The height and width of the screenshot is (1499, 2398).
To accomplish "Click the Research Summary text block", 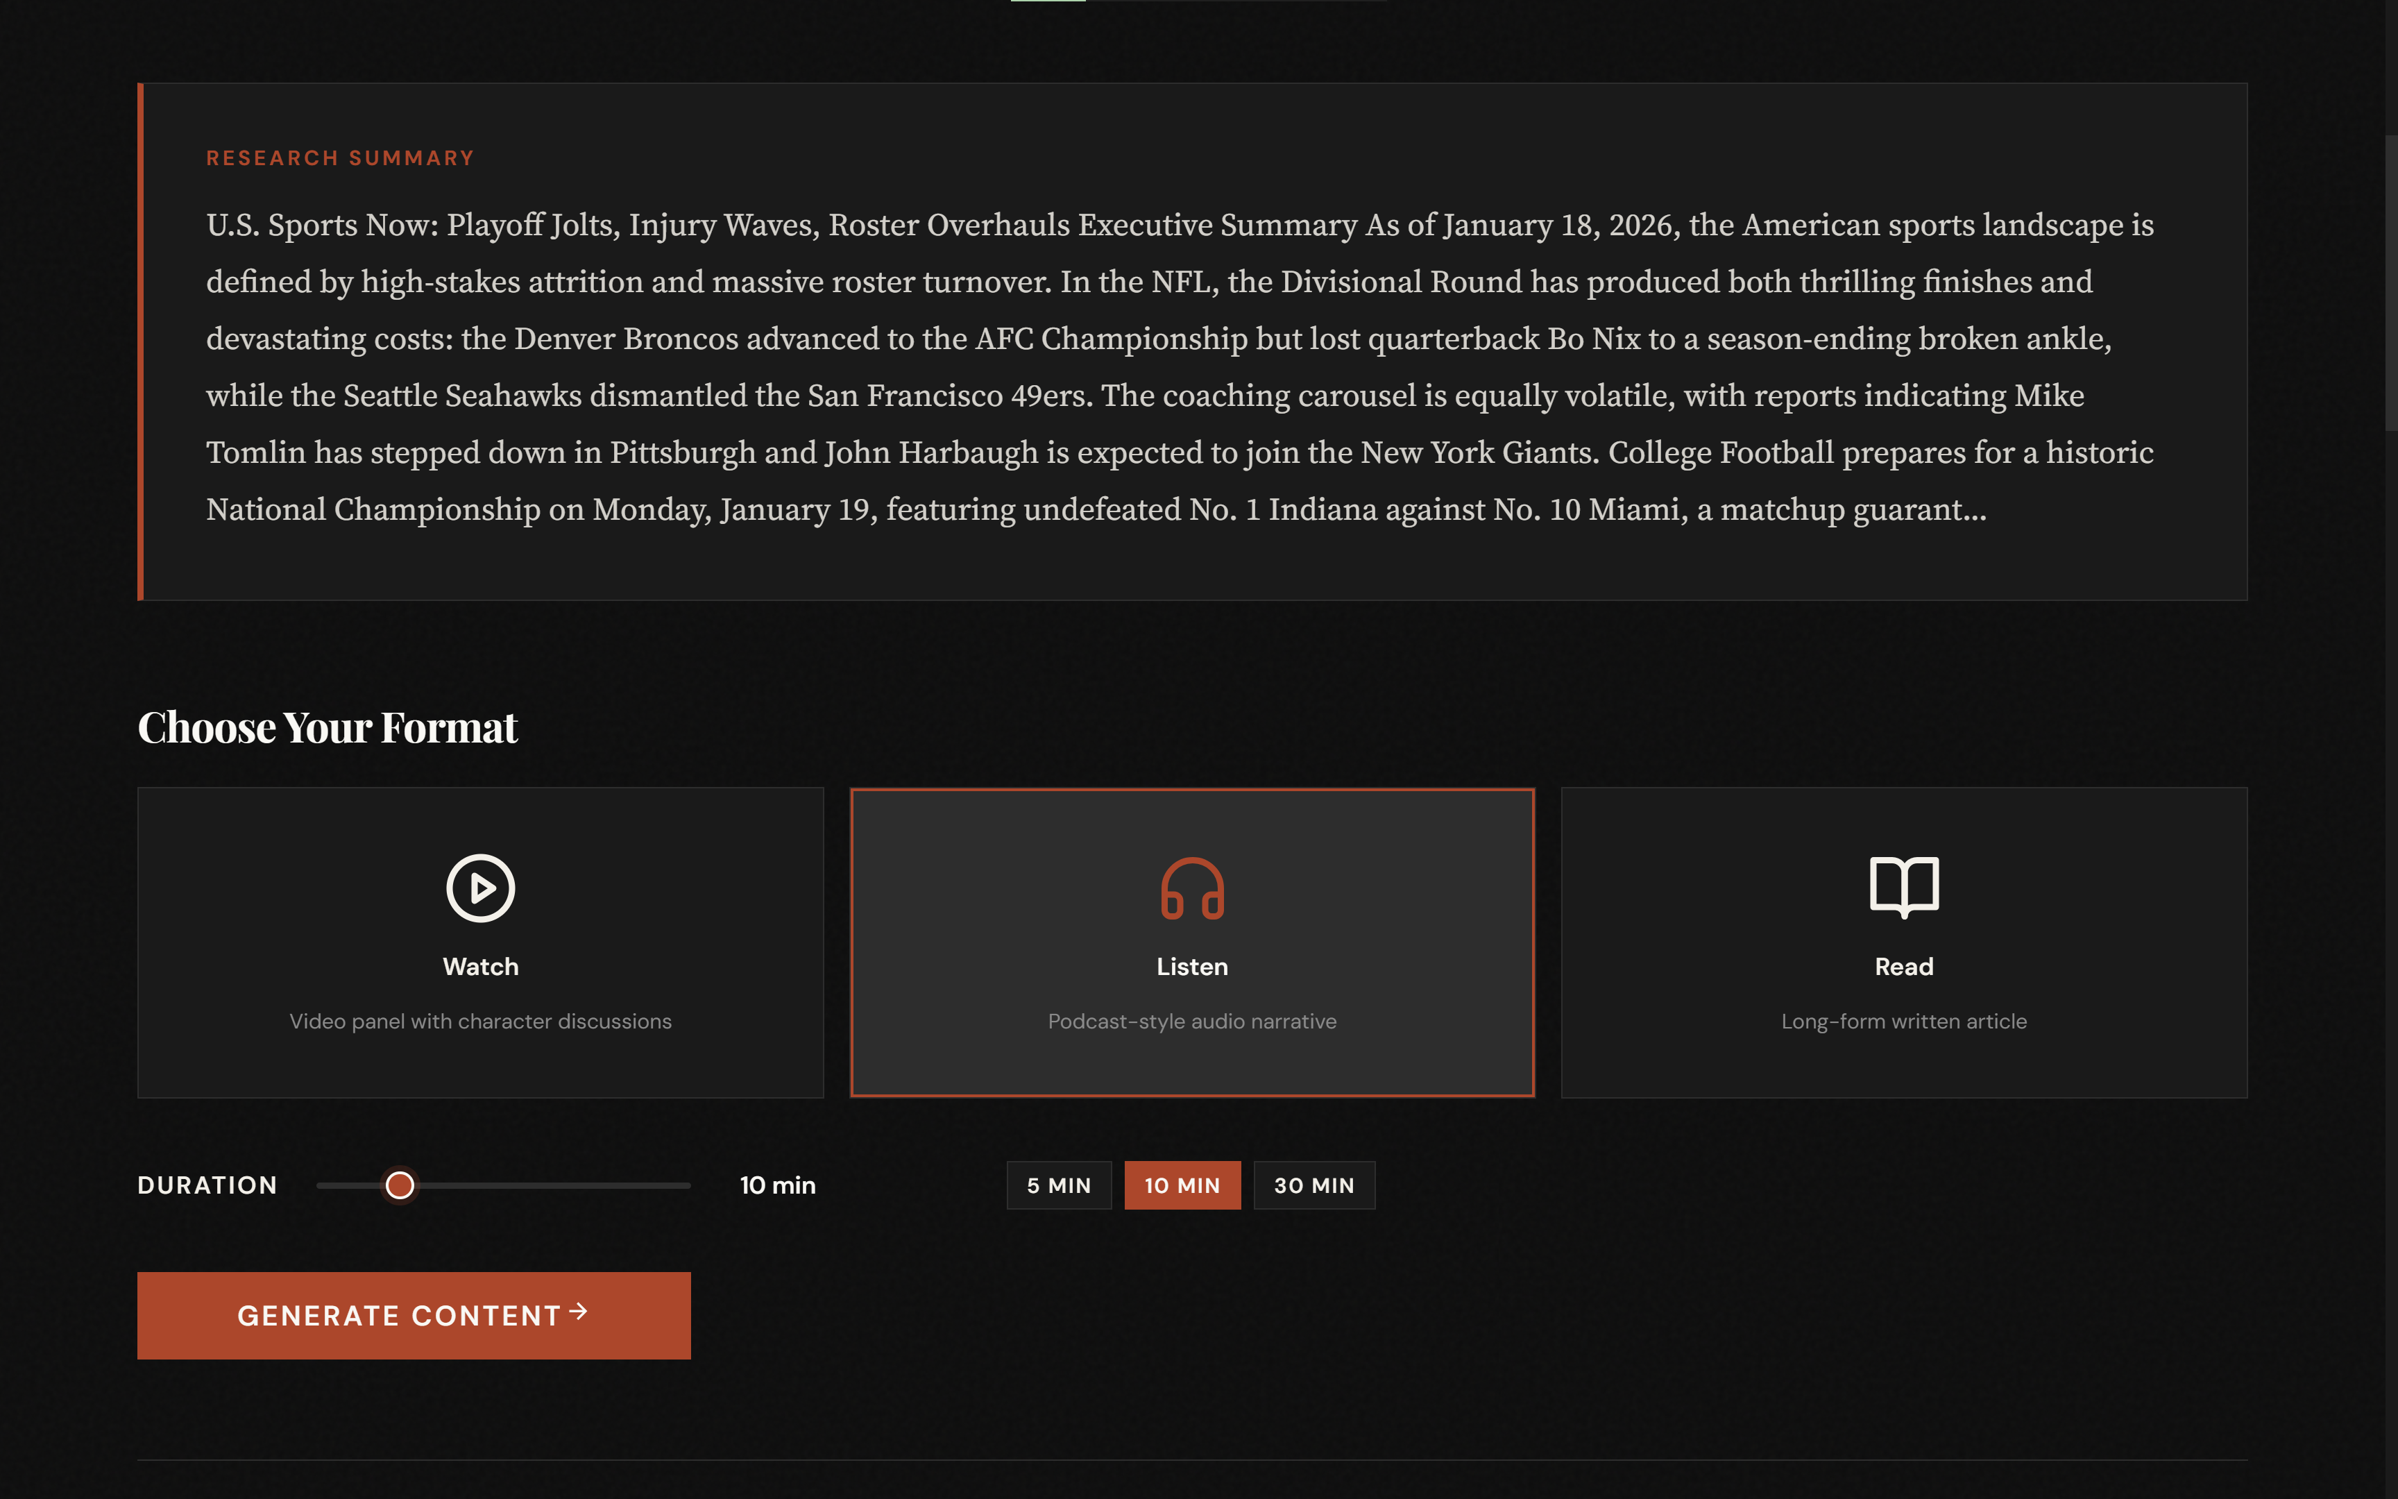I will [1179, 367].
